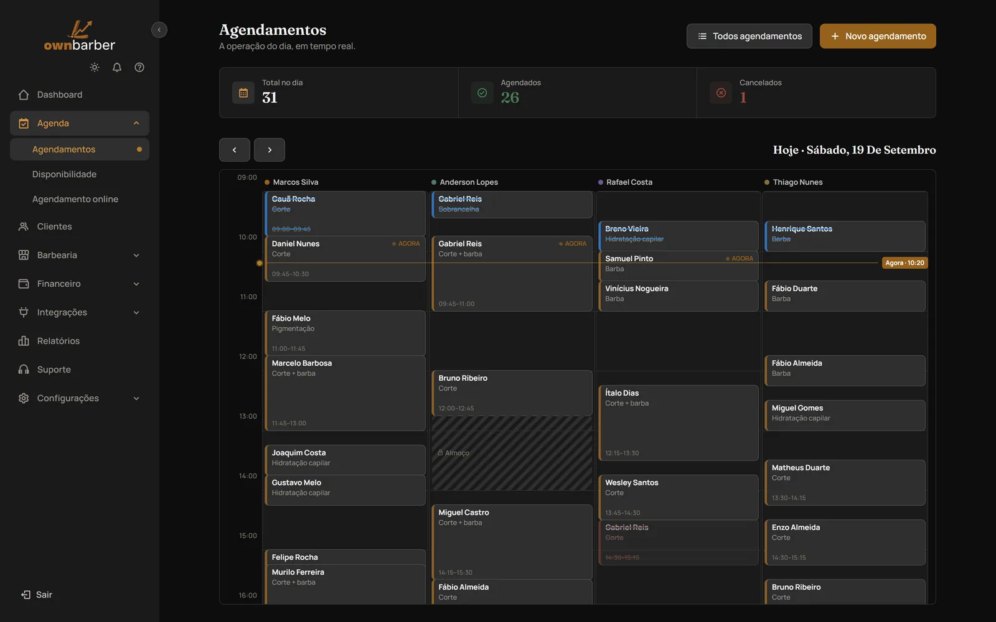Go to the next day arrow
The width and height of the screenshot is (996, 622).
pos(270,150)
